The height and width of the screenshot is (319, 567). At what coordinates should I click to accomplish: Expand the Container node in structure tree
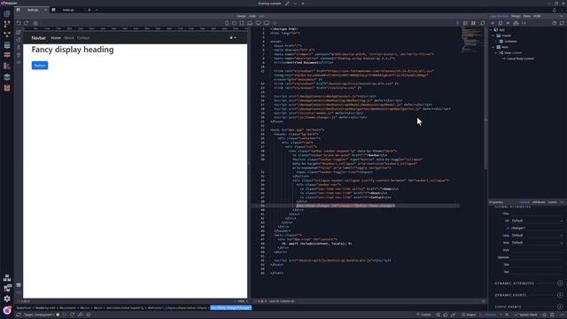(x=496, y=42)
